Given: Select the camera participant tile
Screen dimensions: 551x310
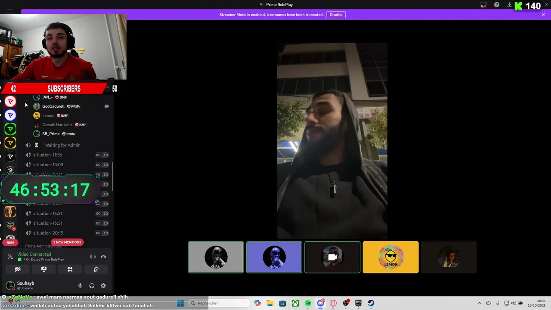Looking at the screenshot, I should (332, 257).
